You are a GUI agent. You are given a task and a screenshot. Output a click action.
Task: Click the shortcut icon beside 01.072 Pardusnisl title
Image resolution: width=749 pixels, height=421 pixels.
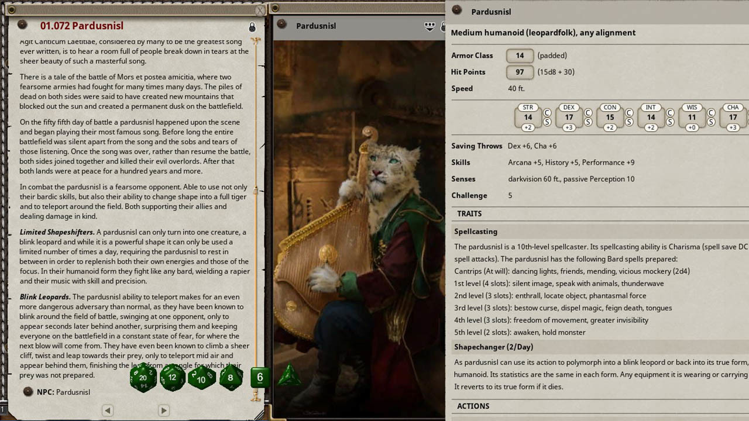click(22, 26)
